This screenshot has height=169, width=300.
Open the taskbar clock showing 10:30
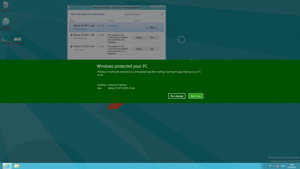point(292,166)
